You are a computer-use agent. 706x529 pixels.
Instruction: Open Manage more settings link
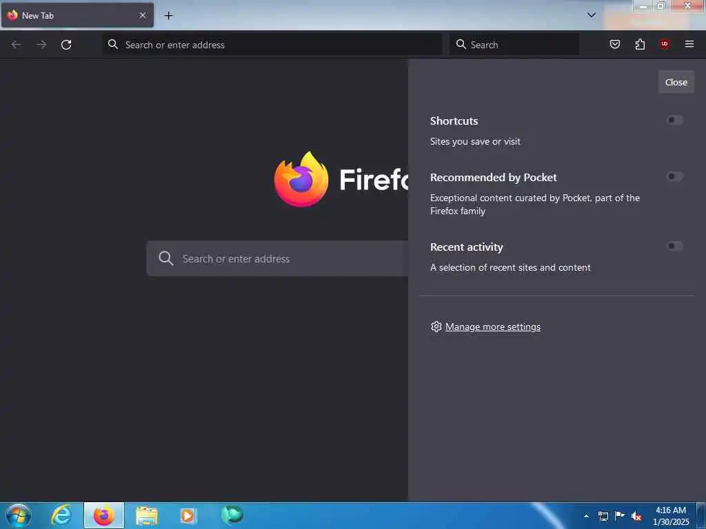[x=492, y=326]
